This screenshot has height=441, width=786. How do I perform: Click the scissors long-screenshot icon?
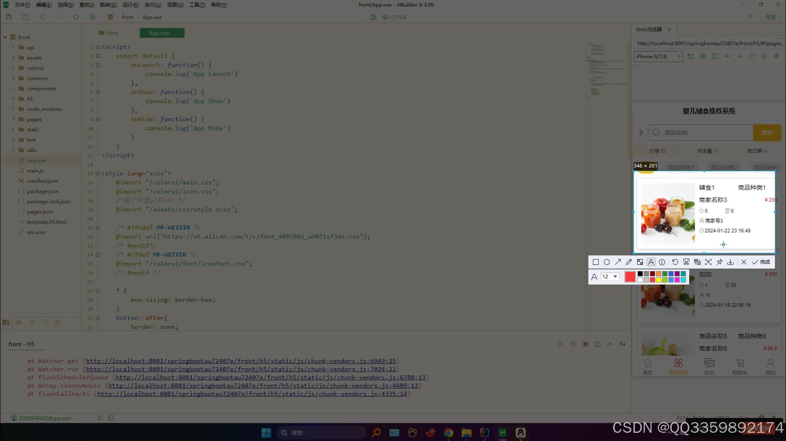(x=686, y=262)
